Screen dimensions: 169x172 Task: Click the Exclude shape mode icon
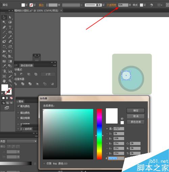coord(36,74)
